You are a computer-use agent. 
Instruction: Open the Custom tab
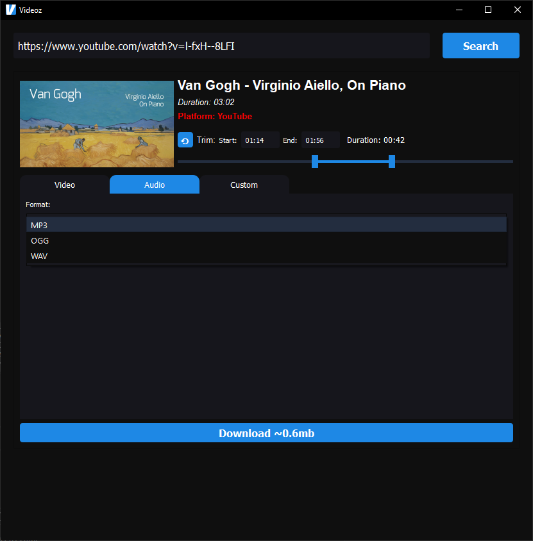coord(244,185)
